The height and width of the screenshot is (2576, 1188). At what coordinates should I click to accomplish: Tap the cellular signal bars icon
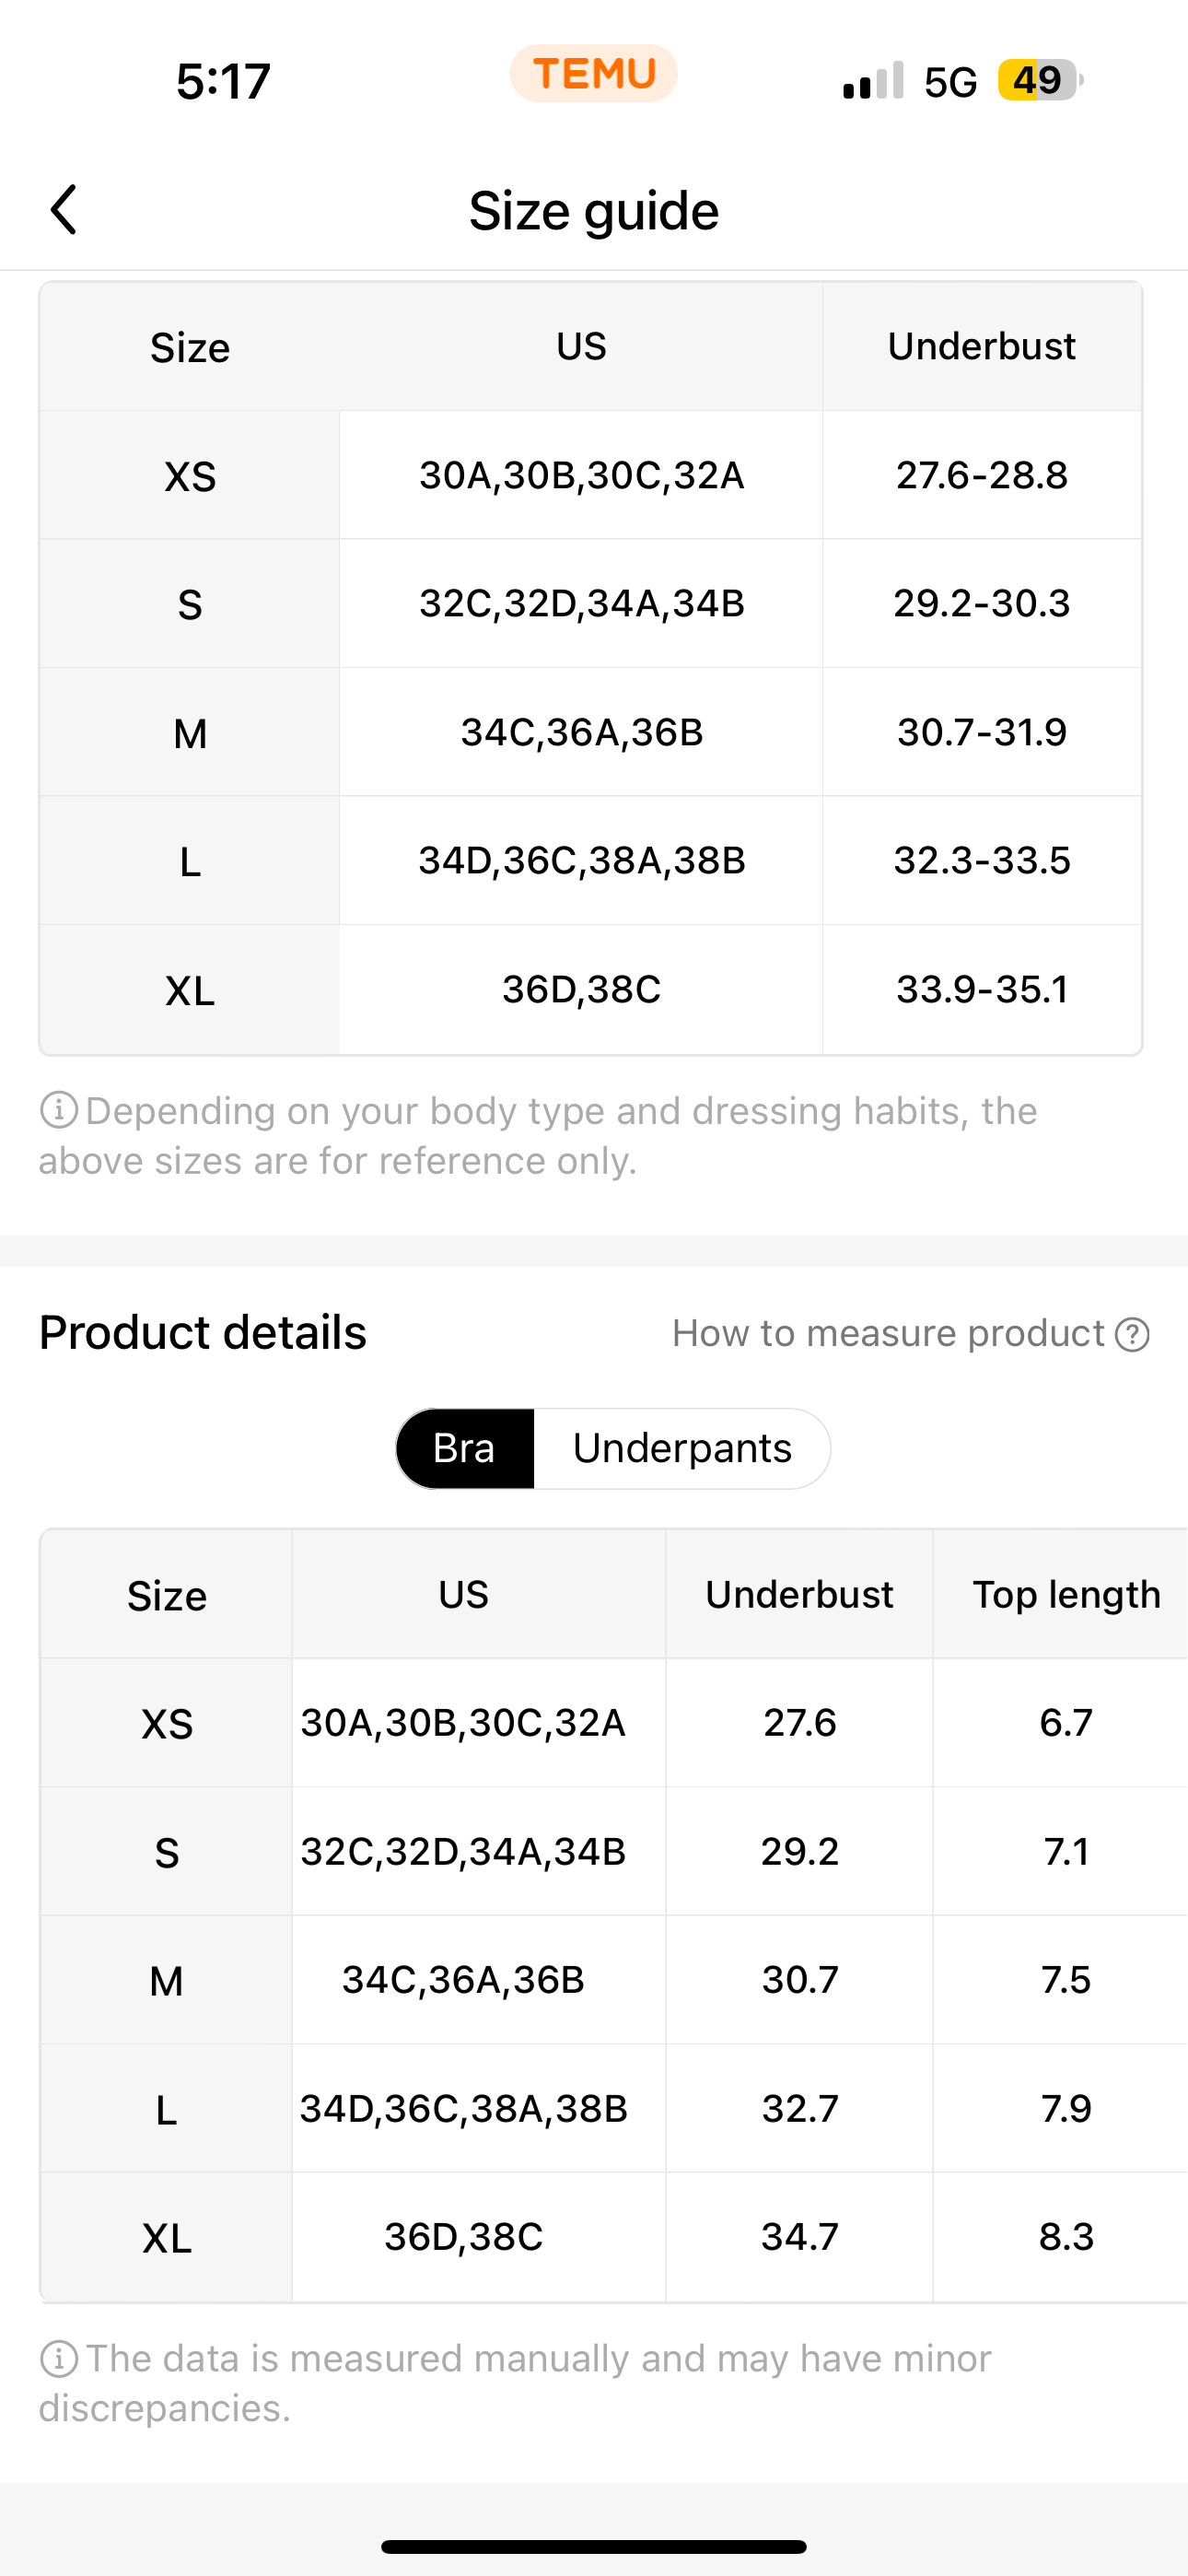click(x=873, y=80)
